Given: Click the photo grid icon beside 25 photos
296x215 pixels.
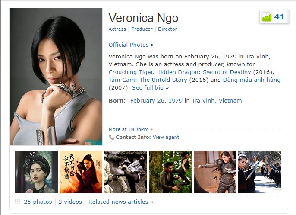Looking at the screenshot, I should (18, 202).
